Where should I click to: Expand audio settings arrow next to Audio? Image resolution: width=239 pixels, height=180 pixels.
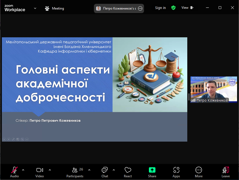23,170
